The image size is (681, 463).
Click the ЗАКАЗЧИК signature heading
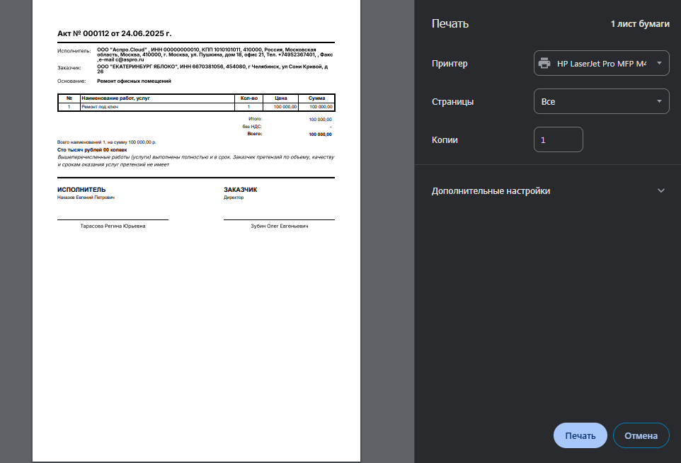point(240,190)
